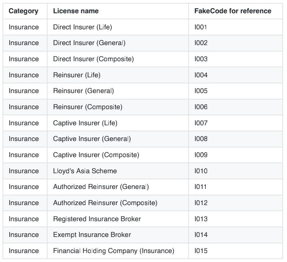Click the Registered Insurance Broker cell

(97, 219)
